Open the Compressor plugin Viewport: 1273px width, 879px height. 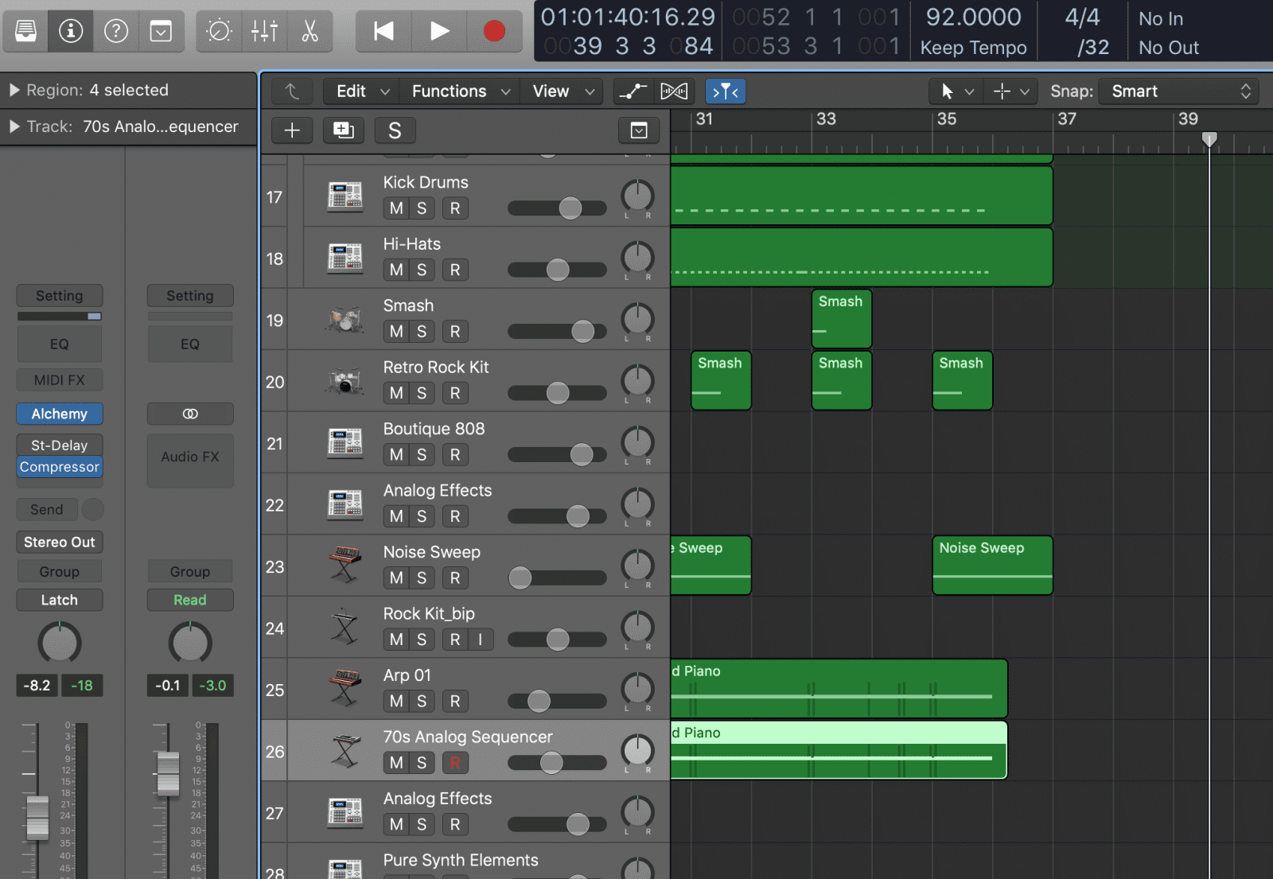point(60,467)
